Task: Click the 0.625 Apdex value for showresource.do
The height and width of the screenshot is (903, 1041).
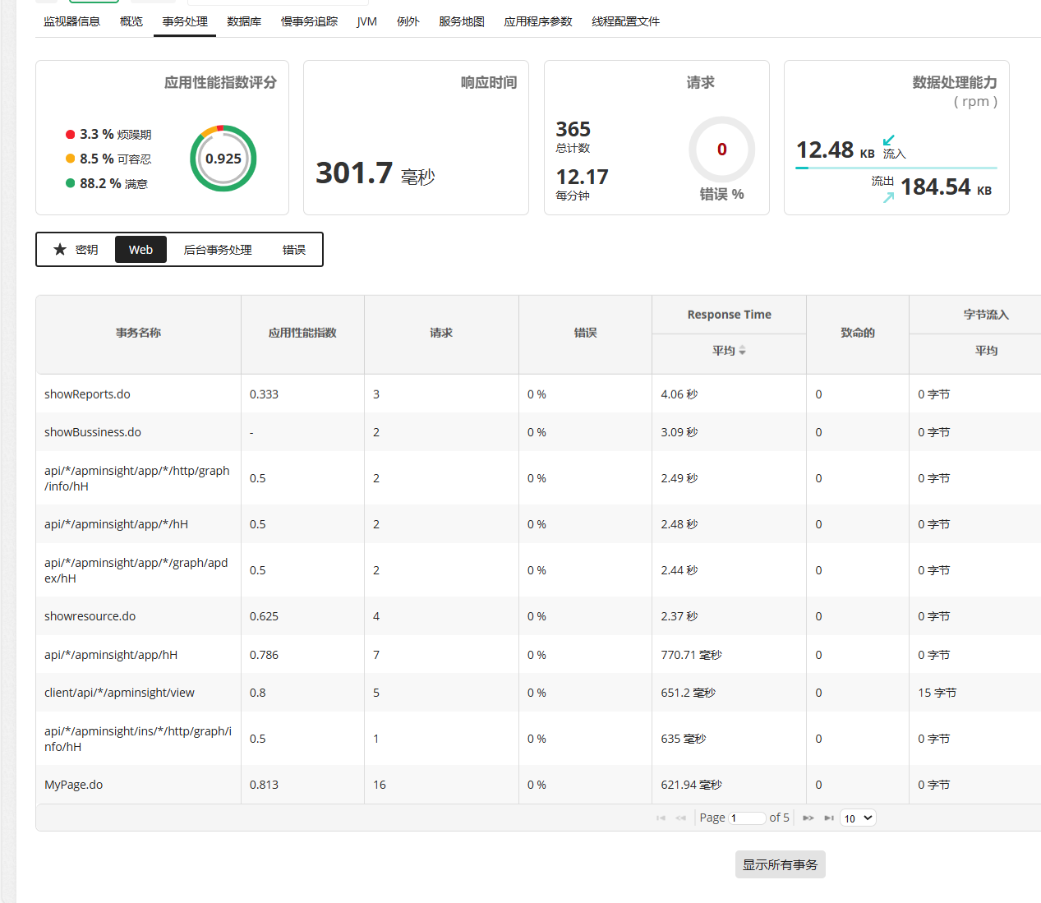Action: point(264,616)
